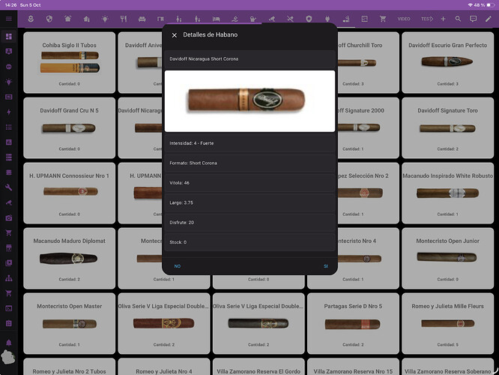Open the shopping cart tab in top bar
The width and height of the screenshot is (499, 375).
click(x=383, y=19)
